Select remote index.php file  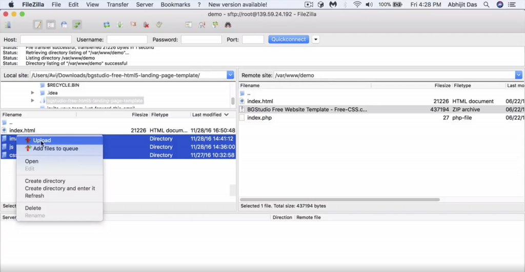click(x=381, y=118)
